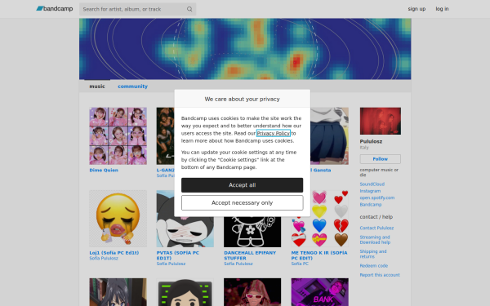Click the Redeem code link

pyautogui.click(x=374, y=266)
